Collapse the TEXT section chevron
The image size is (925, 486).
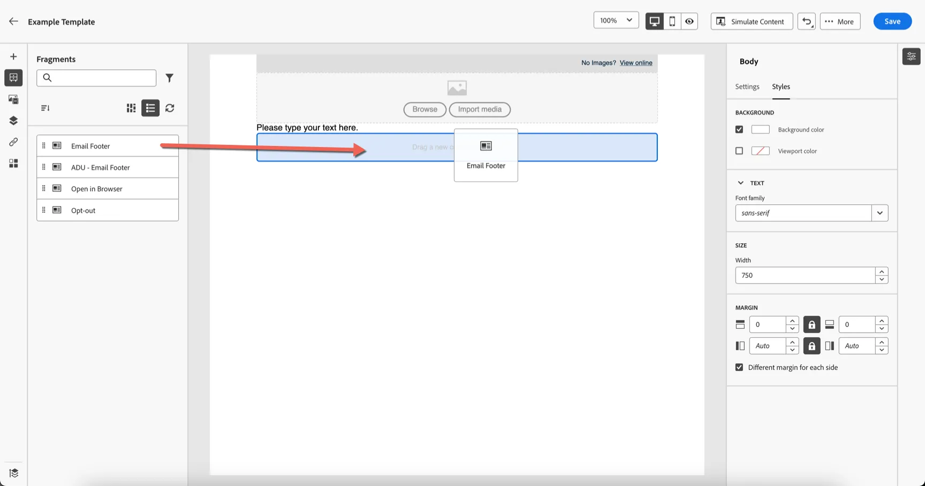740,183
